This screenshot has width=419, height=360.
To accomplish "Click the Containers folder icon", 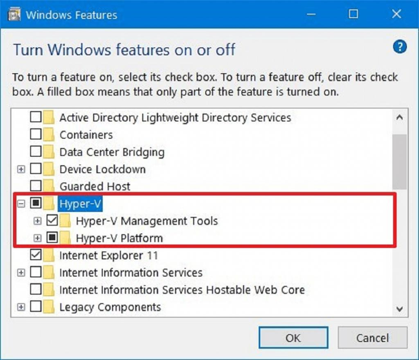I will coord(49,135).
